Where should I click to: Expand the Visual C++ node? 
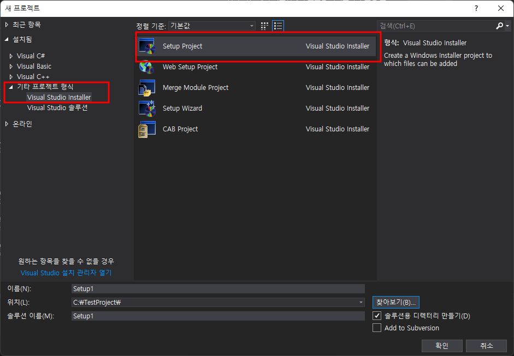click(11, 77)
